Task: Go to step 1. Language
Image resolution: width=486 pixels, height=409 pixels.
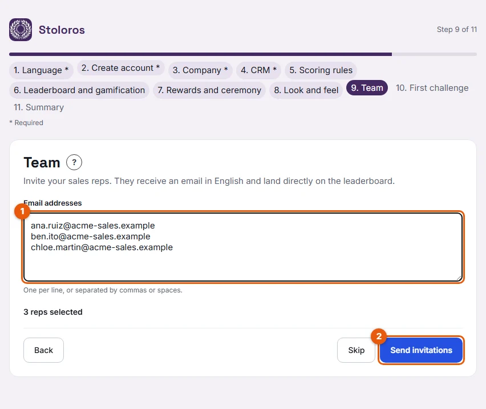Action: point(41,70)
